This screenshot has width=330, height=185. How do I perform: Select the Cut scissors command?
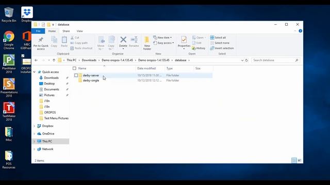point(75,38)
